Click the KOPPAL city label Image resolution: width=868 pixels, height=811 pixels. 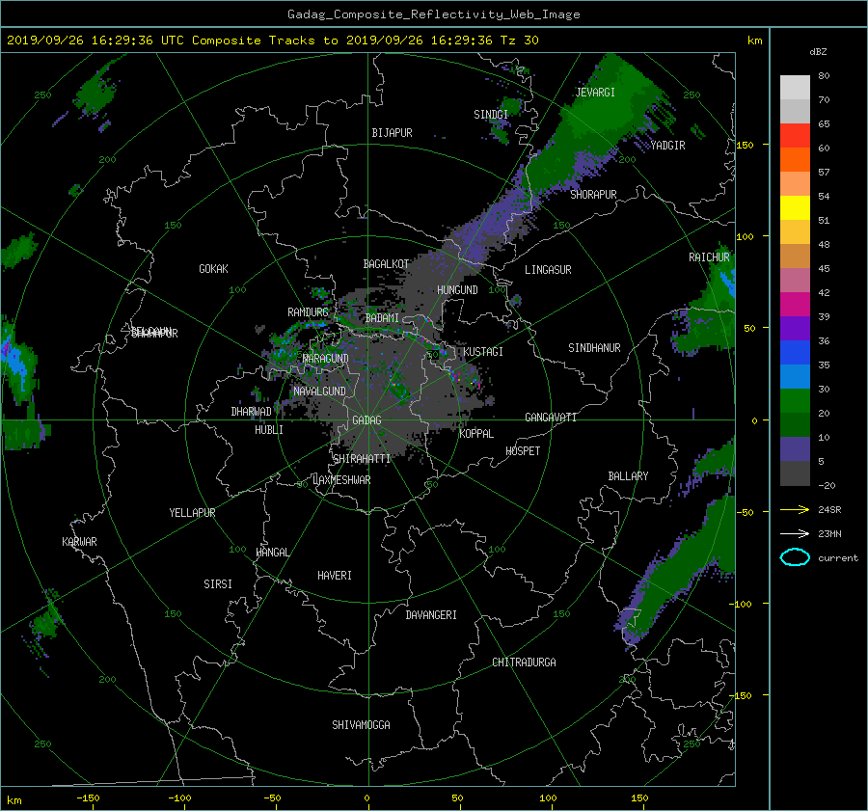(476, 434)
